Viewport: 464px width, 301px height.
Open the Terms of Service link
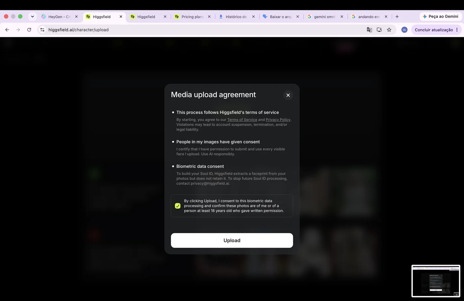point(242,120)
